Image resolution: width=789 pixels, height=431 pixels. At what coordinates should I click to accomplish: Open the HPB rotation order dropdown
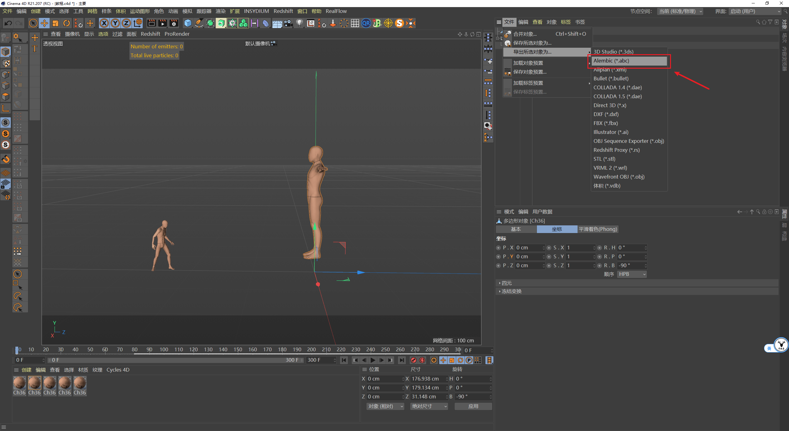pos(632,274)
